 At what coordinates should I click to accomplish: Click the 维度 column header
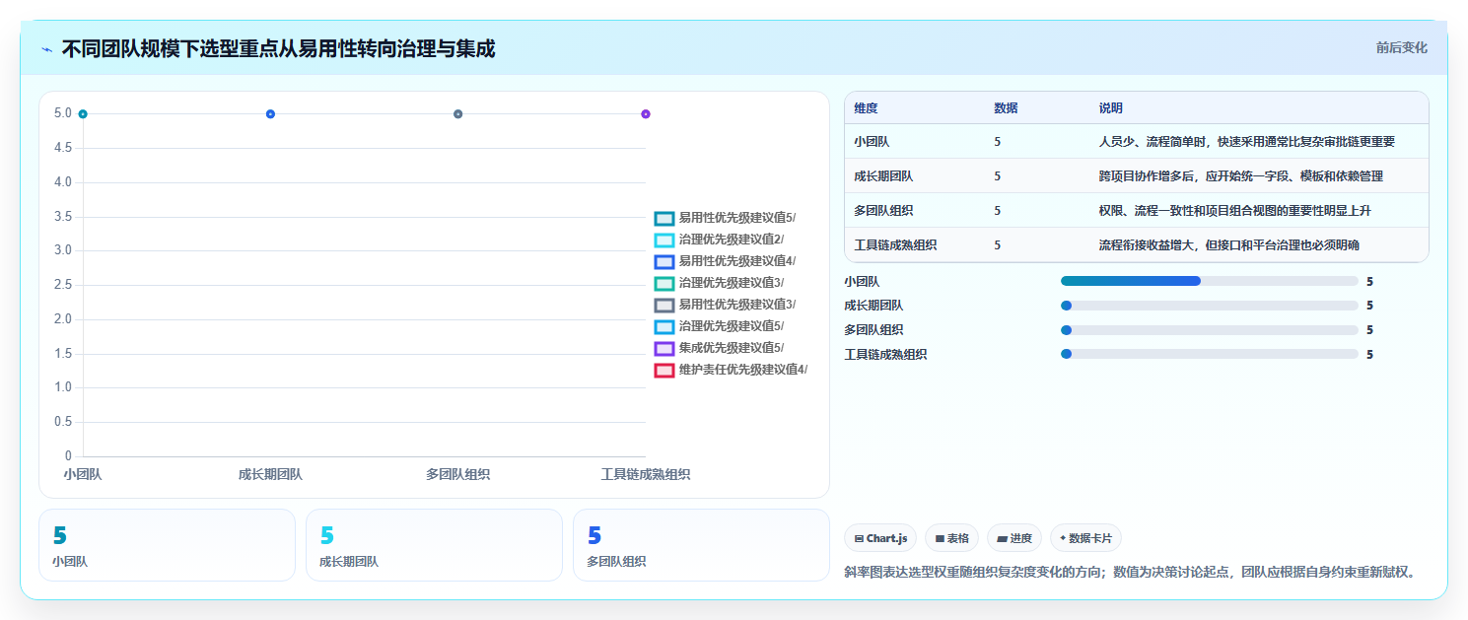[867, 107]
